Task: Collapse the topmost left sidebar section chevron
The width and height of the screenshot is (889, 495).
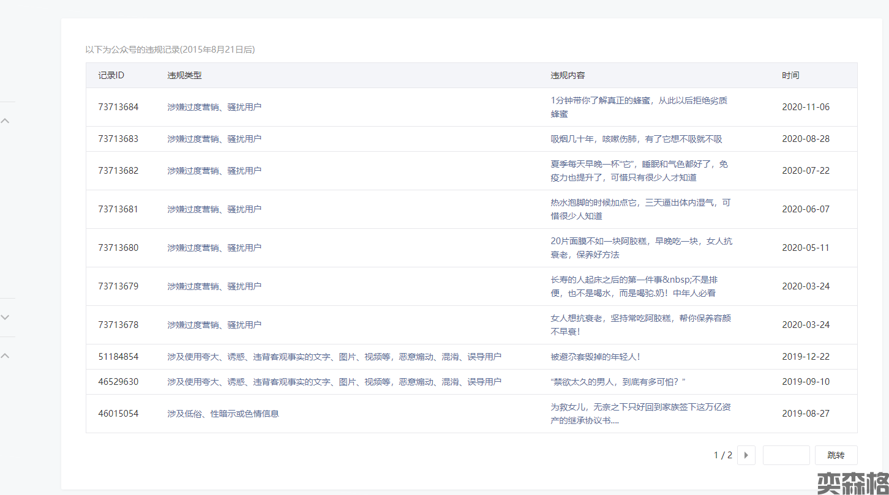Action: click(5, 121)
